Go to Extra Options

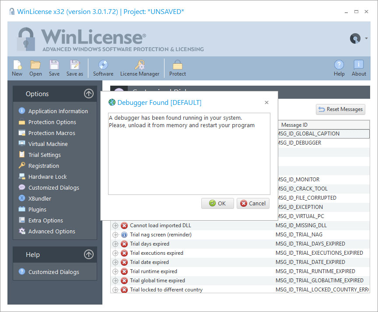45,220
